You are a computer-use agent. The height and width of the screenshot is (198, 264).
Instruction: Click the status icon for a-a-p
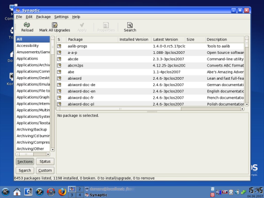(x=59, y=52)
